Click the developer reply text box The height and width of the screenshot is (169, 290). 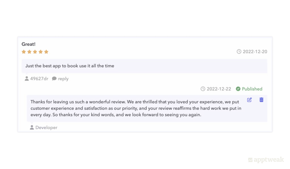point(136,108)
